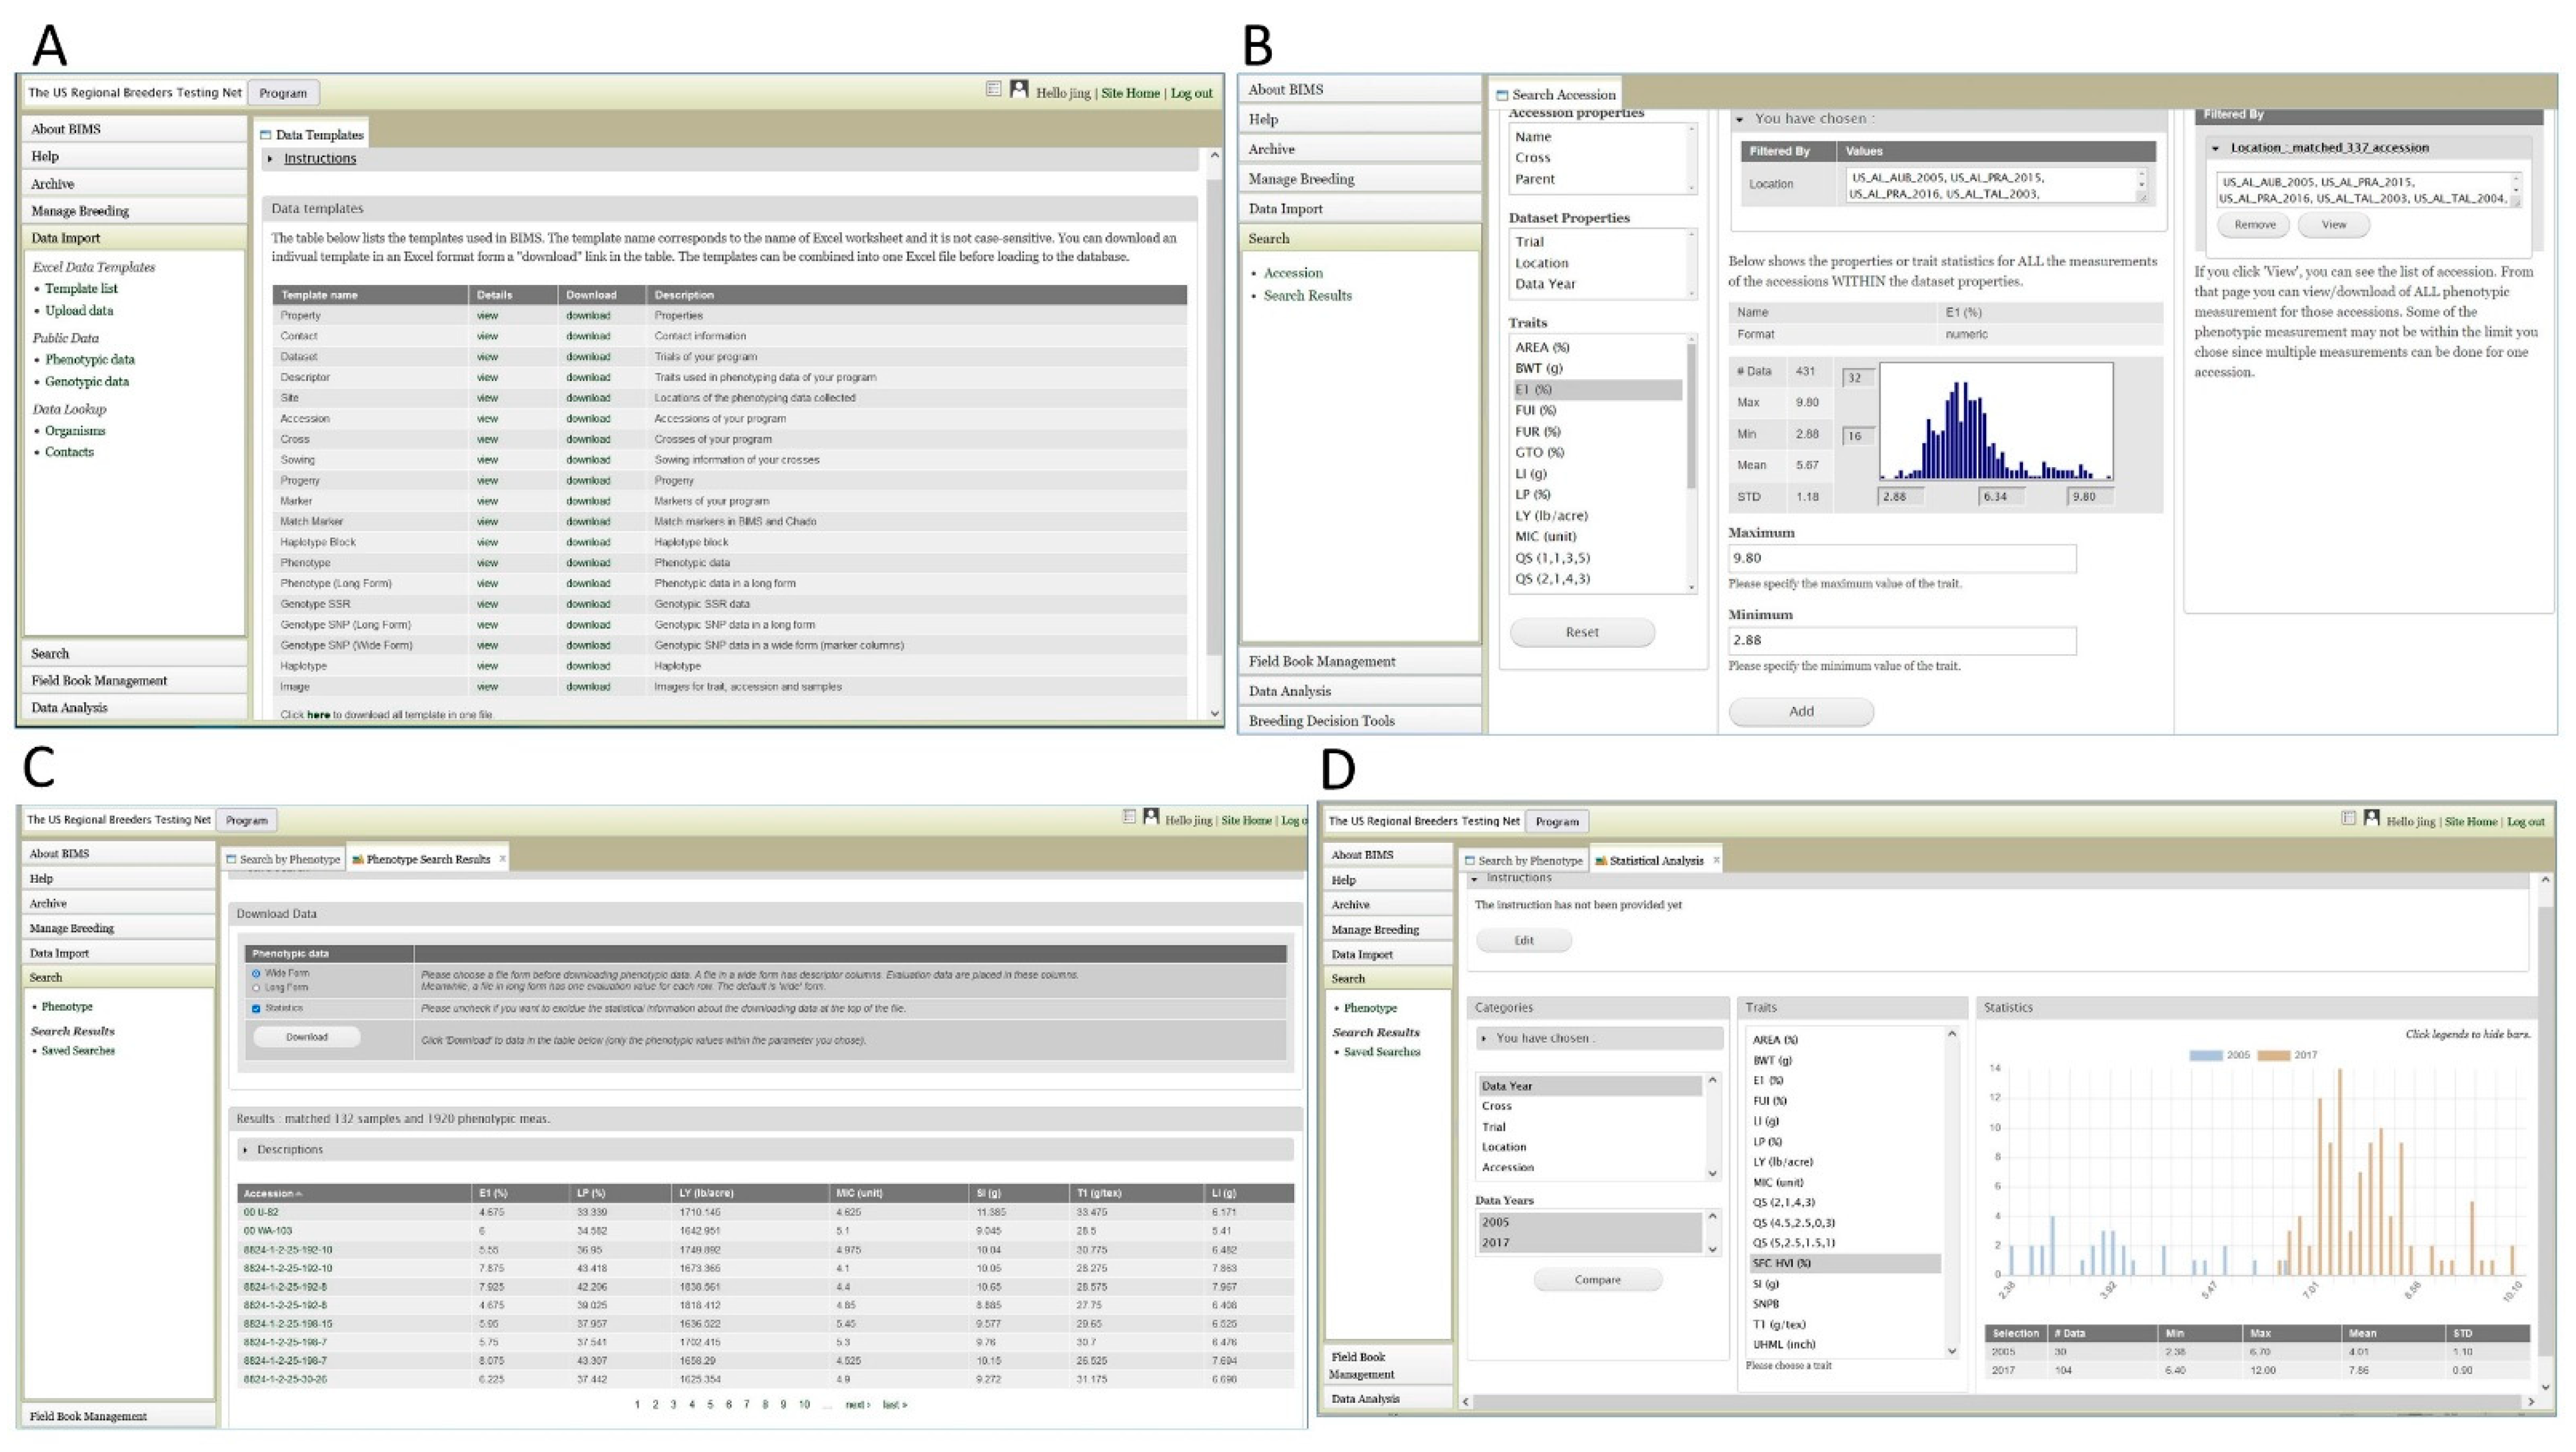Select the Long Form radio button
The height and width of the screenshot is (1452, 2576).
click(256, 987)
